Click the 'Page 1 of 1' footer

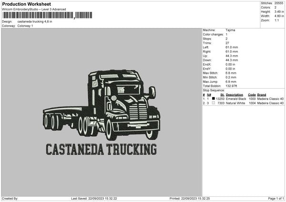(276, 199)
